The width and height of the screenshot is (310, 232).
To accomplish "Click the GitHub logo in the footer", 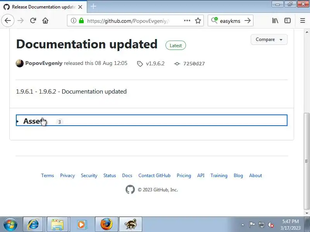I will 130,189.
